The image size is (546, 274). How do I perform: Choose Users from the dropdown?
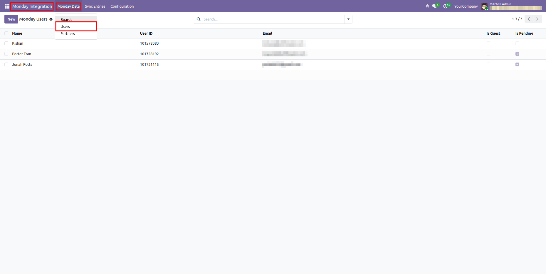pyautogui.click(x=76, y=26)
